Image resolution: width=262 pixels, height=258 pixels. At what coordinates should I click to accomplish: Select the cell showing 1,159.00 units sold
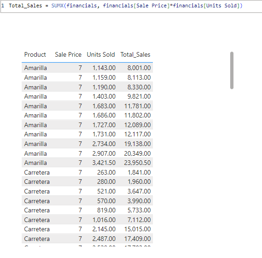coord(104,77)
